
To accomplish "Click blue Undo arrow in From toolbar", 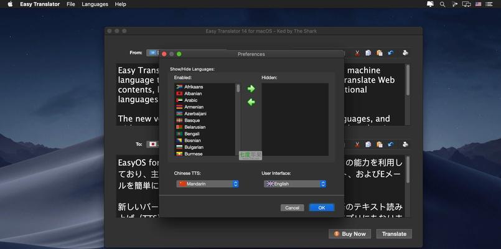I will pyautogui.click(x=390, y=53).
